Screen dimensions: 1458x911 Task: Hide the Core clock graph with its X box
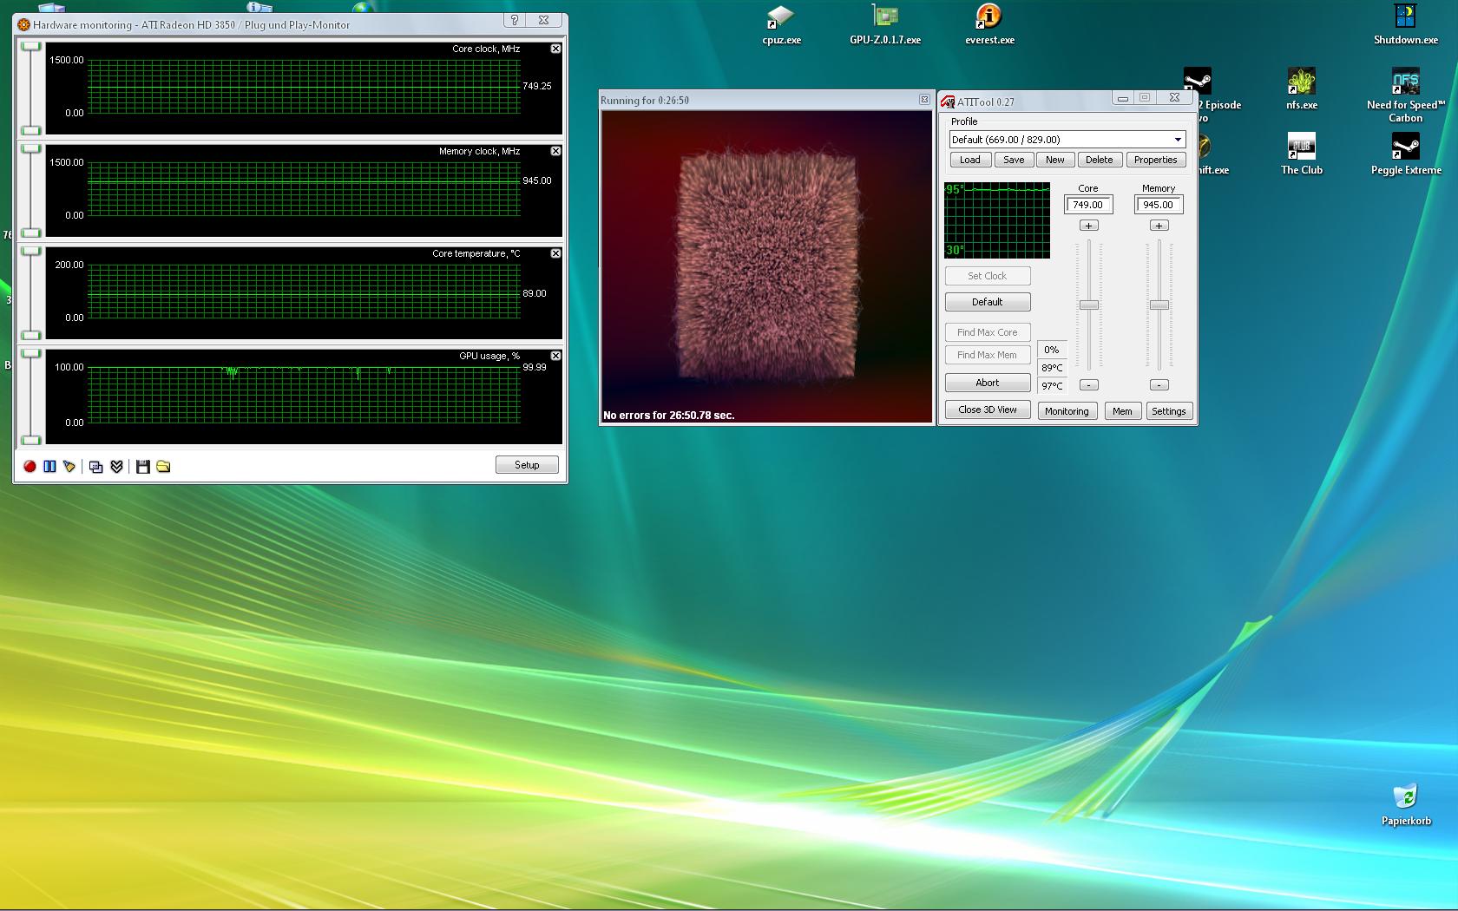point(555,49)
